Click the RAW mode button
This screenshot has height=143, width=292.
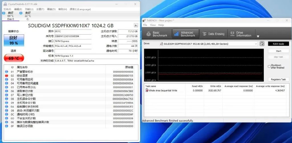point(278,44)
